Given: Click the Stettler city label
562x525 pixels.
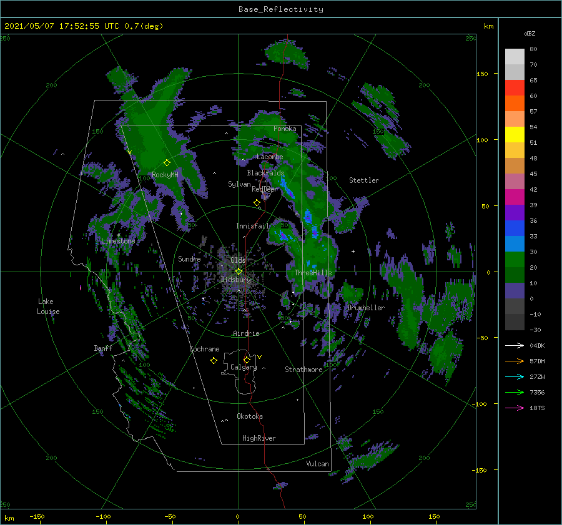Looking at the screenshot, I should [x=364, y=180].
